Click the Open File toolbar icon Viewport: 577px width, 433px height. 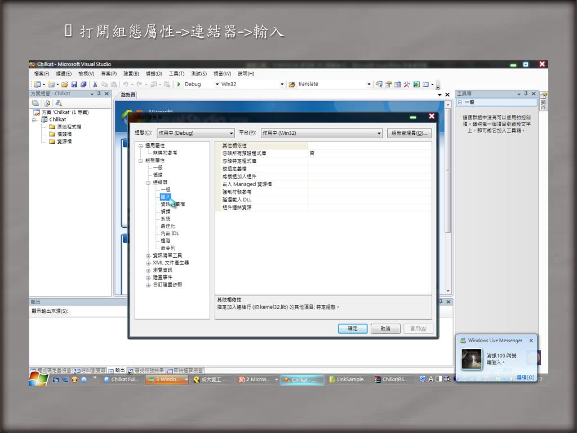65,85
